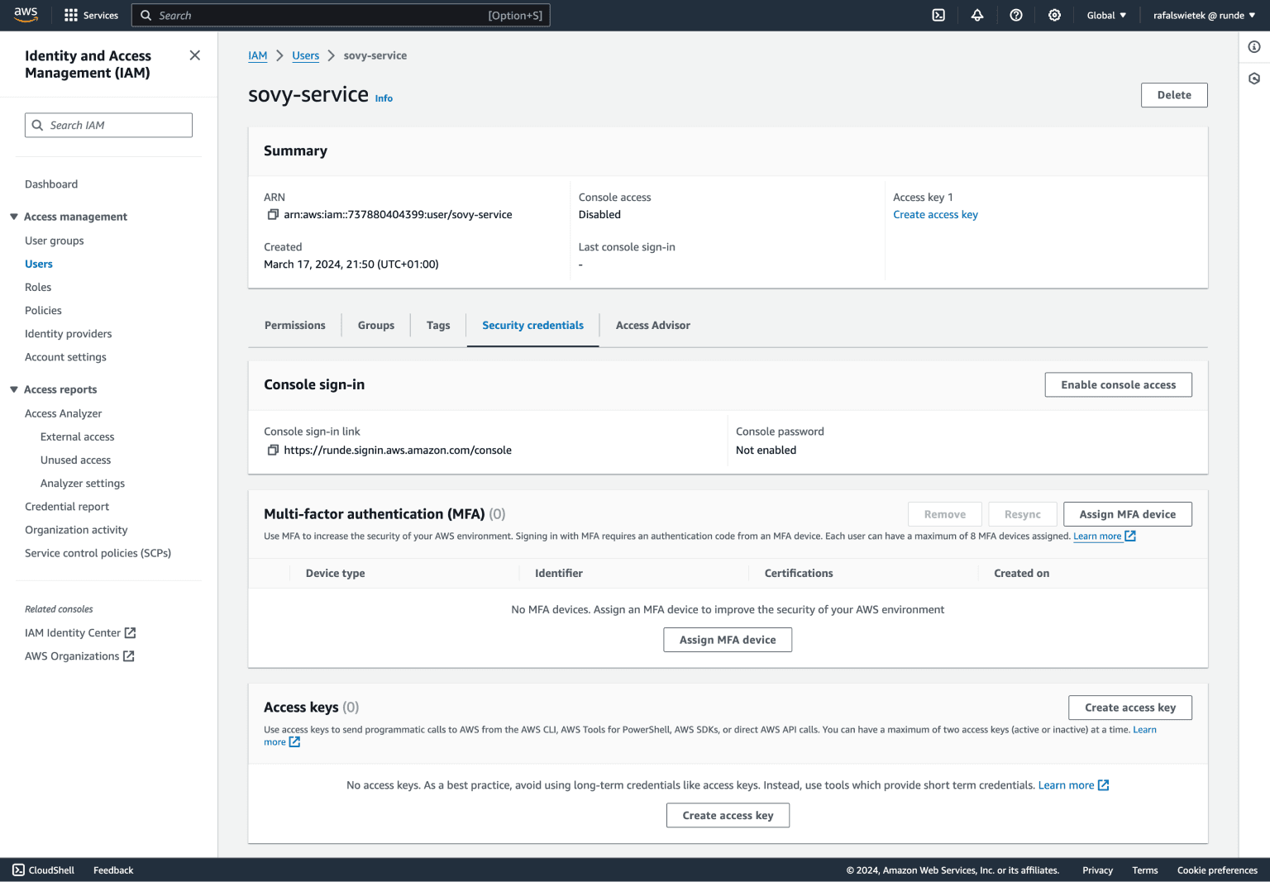Open the settings gear
The image size is (1270, 882).
[x=1054, y=15]
